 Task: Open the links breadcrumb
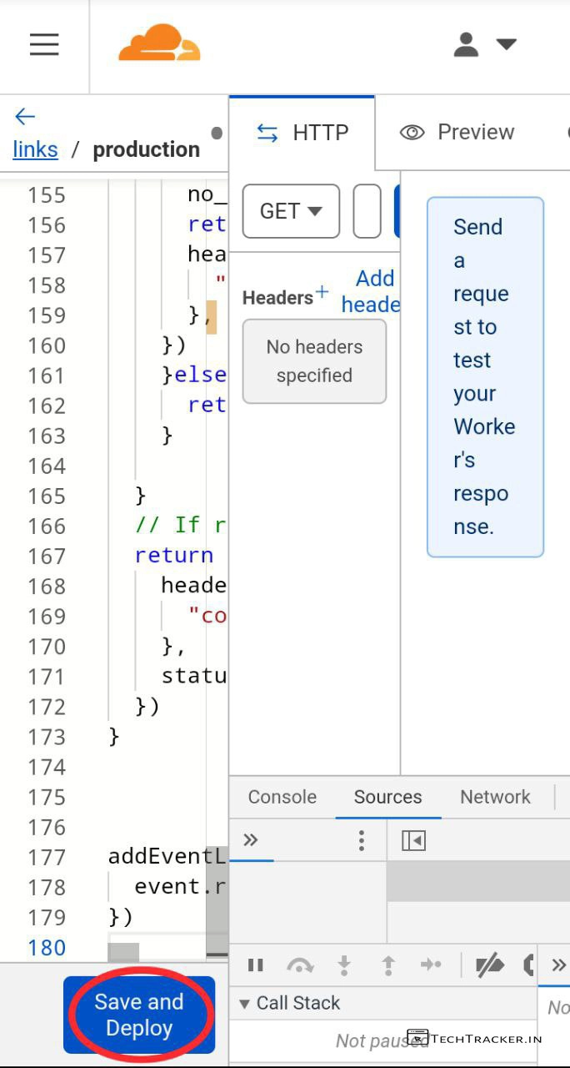click(35, 150)
